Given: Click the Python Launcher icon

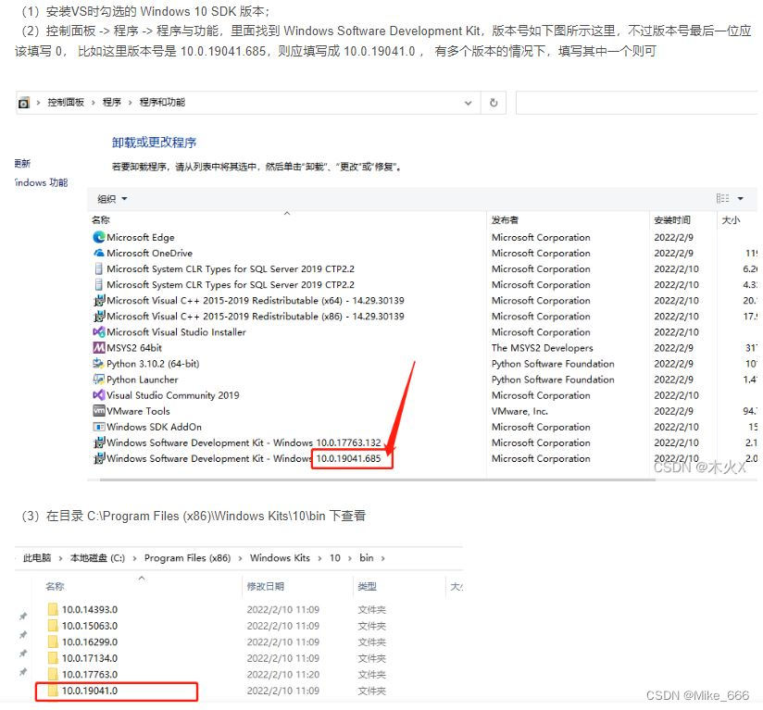Looking at the screenshot, I should pos(99,380).
